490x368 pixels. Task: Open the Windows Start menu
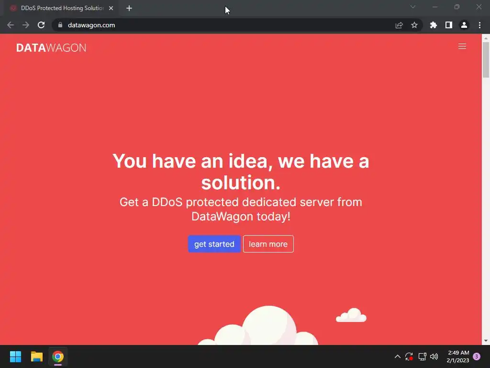(x=15, y=356)
